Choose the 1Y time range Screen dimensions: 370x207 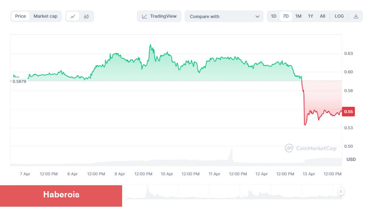311,16
